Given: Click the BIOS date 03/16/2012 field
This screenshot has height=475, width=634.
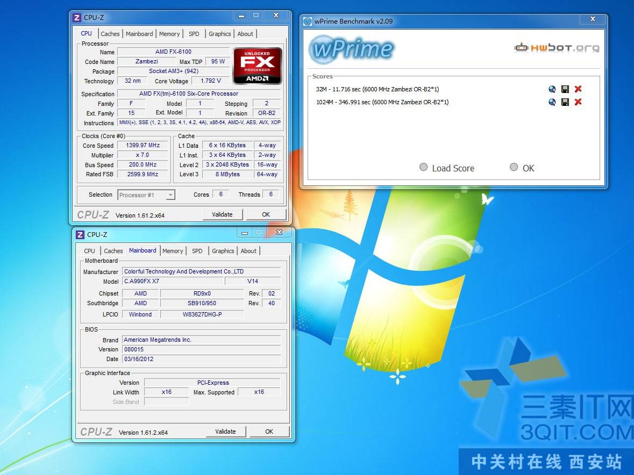Looking at the screenshot, I should coord(201,359).
